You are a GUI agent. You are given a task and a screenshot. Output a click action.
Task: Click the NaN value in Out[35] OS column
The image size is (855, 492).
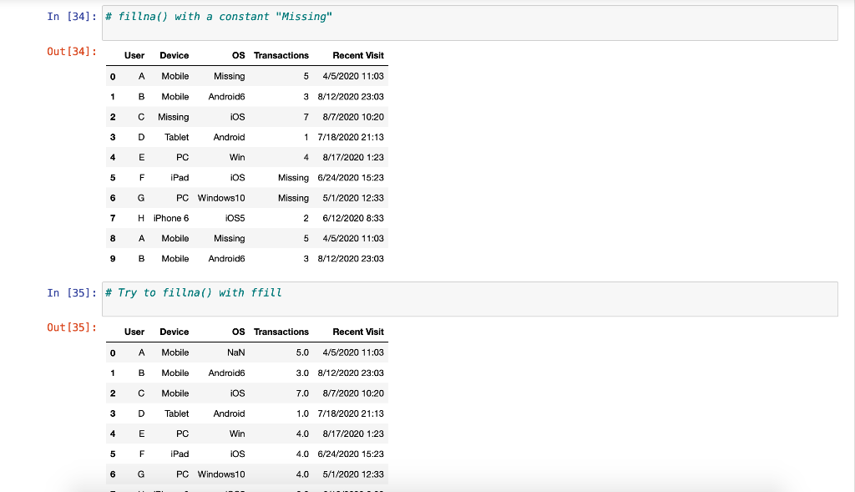click(236, 352)
